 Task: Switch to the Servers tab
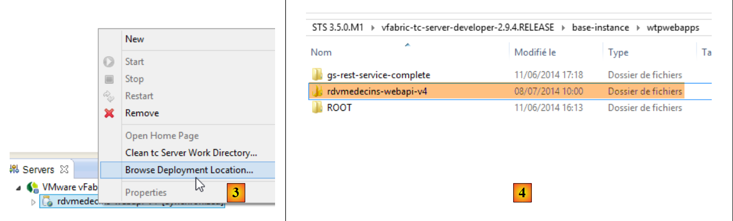coord(37,169)
